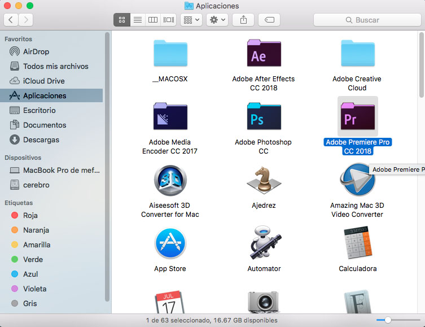Click the Aplicaciones folder icon in title bar

189,6
